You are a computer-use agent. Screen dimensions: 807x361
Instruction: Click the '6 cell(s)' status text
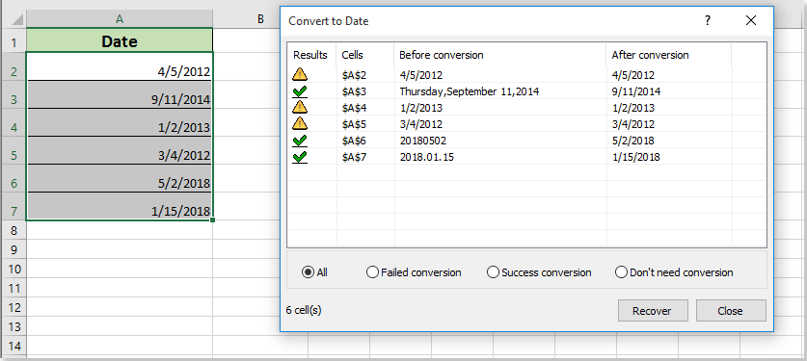[x=304, y=310]
